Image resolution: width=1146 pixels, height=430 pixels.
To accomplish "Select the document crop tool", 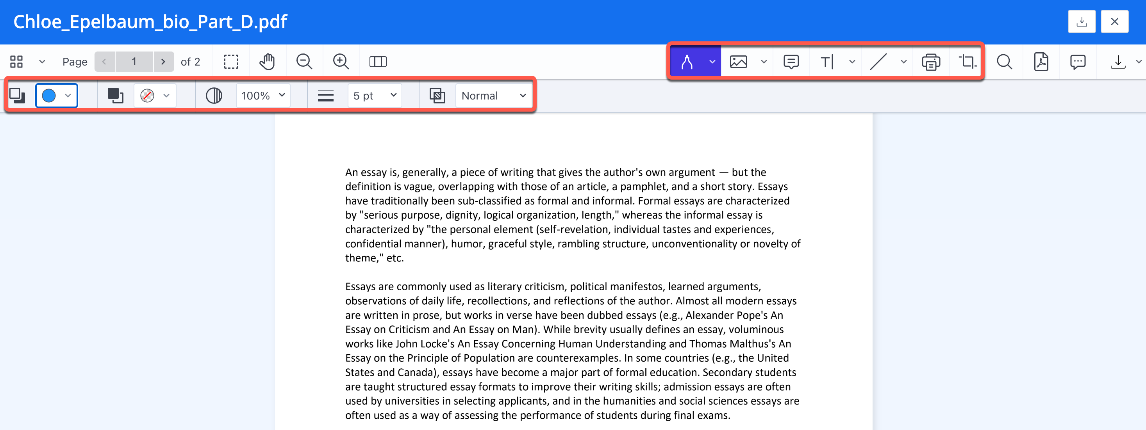I will 967,62.
